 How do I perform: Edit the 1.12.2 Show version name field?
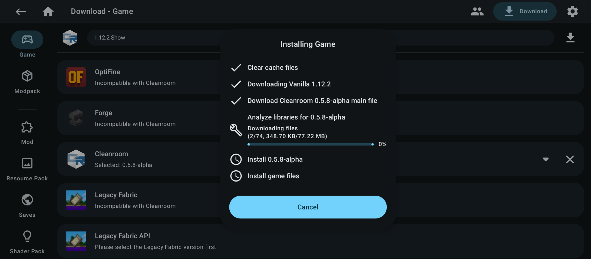(320, 38)
